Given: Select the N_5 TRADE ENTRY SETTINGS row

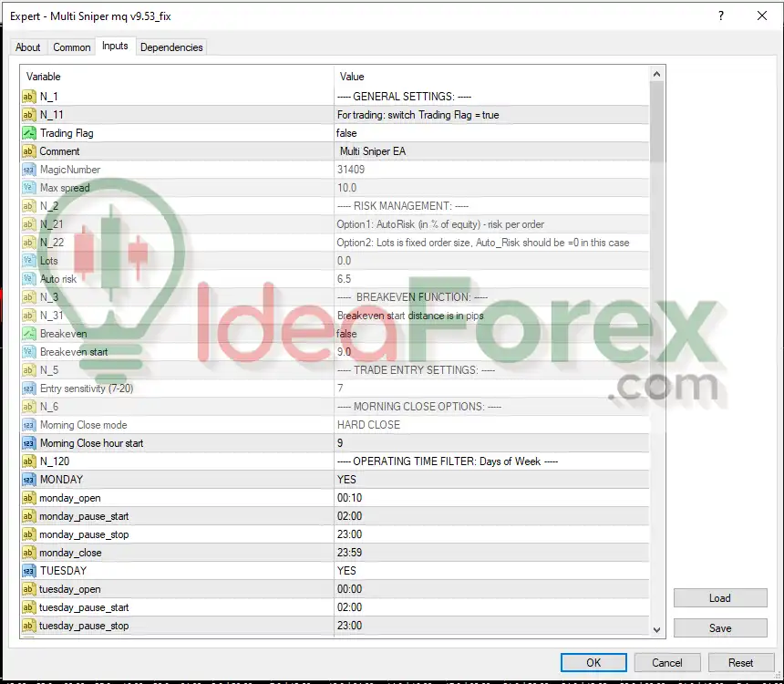Looking at the screenshot, I should [335, 370].
